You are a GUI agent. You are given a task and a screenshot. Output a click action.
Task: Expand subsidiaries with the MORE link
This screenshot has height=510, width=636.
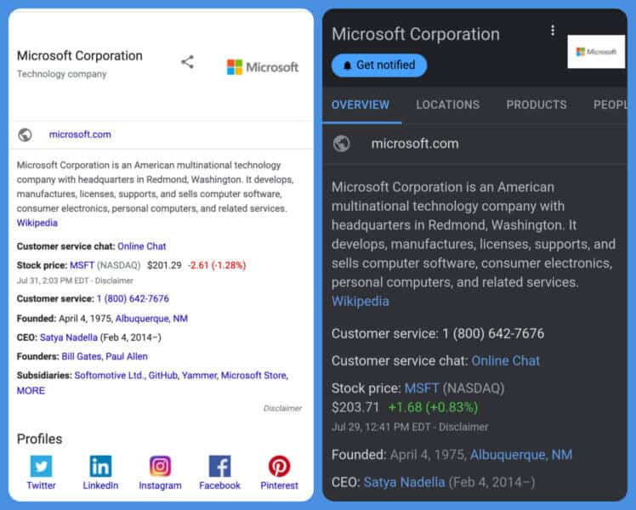point(31,391)
